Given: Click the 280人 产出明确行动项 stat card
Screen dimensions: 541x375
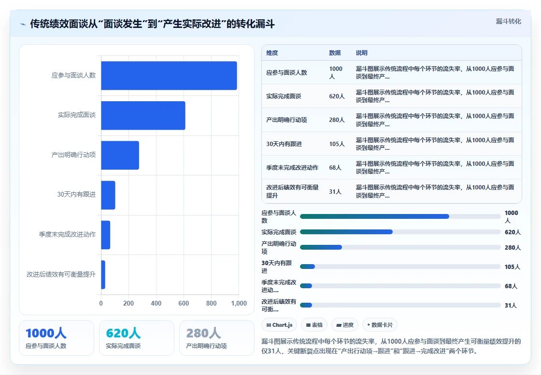Looking at the screenshot, I should pos(217,338).
